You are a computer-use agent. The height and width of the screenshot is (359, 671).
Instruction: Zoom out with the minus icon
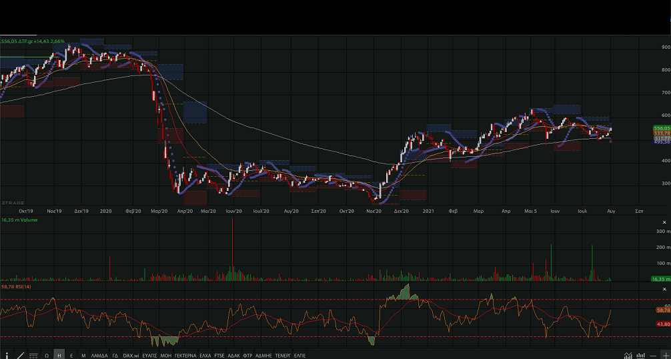click(653, 355)
